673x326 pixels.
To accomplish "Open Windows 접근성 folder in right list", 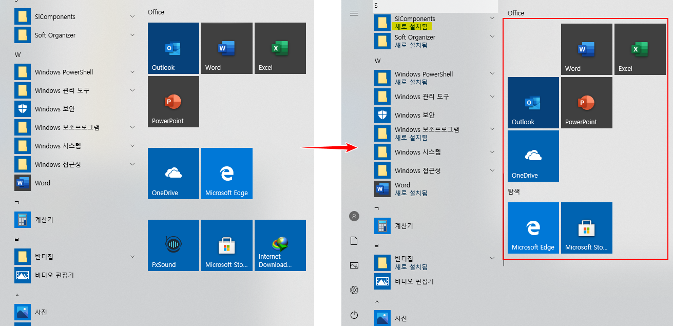I will [435, 170].
